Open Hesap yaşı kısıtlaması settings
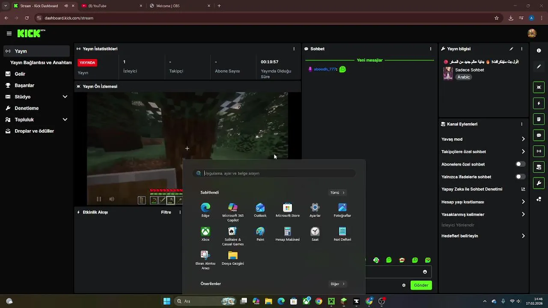This screenshot has height=308, width=548. pyautogui.click(x=483, y=202)
